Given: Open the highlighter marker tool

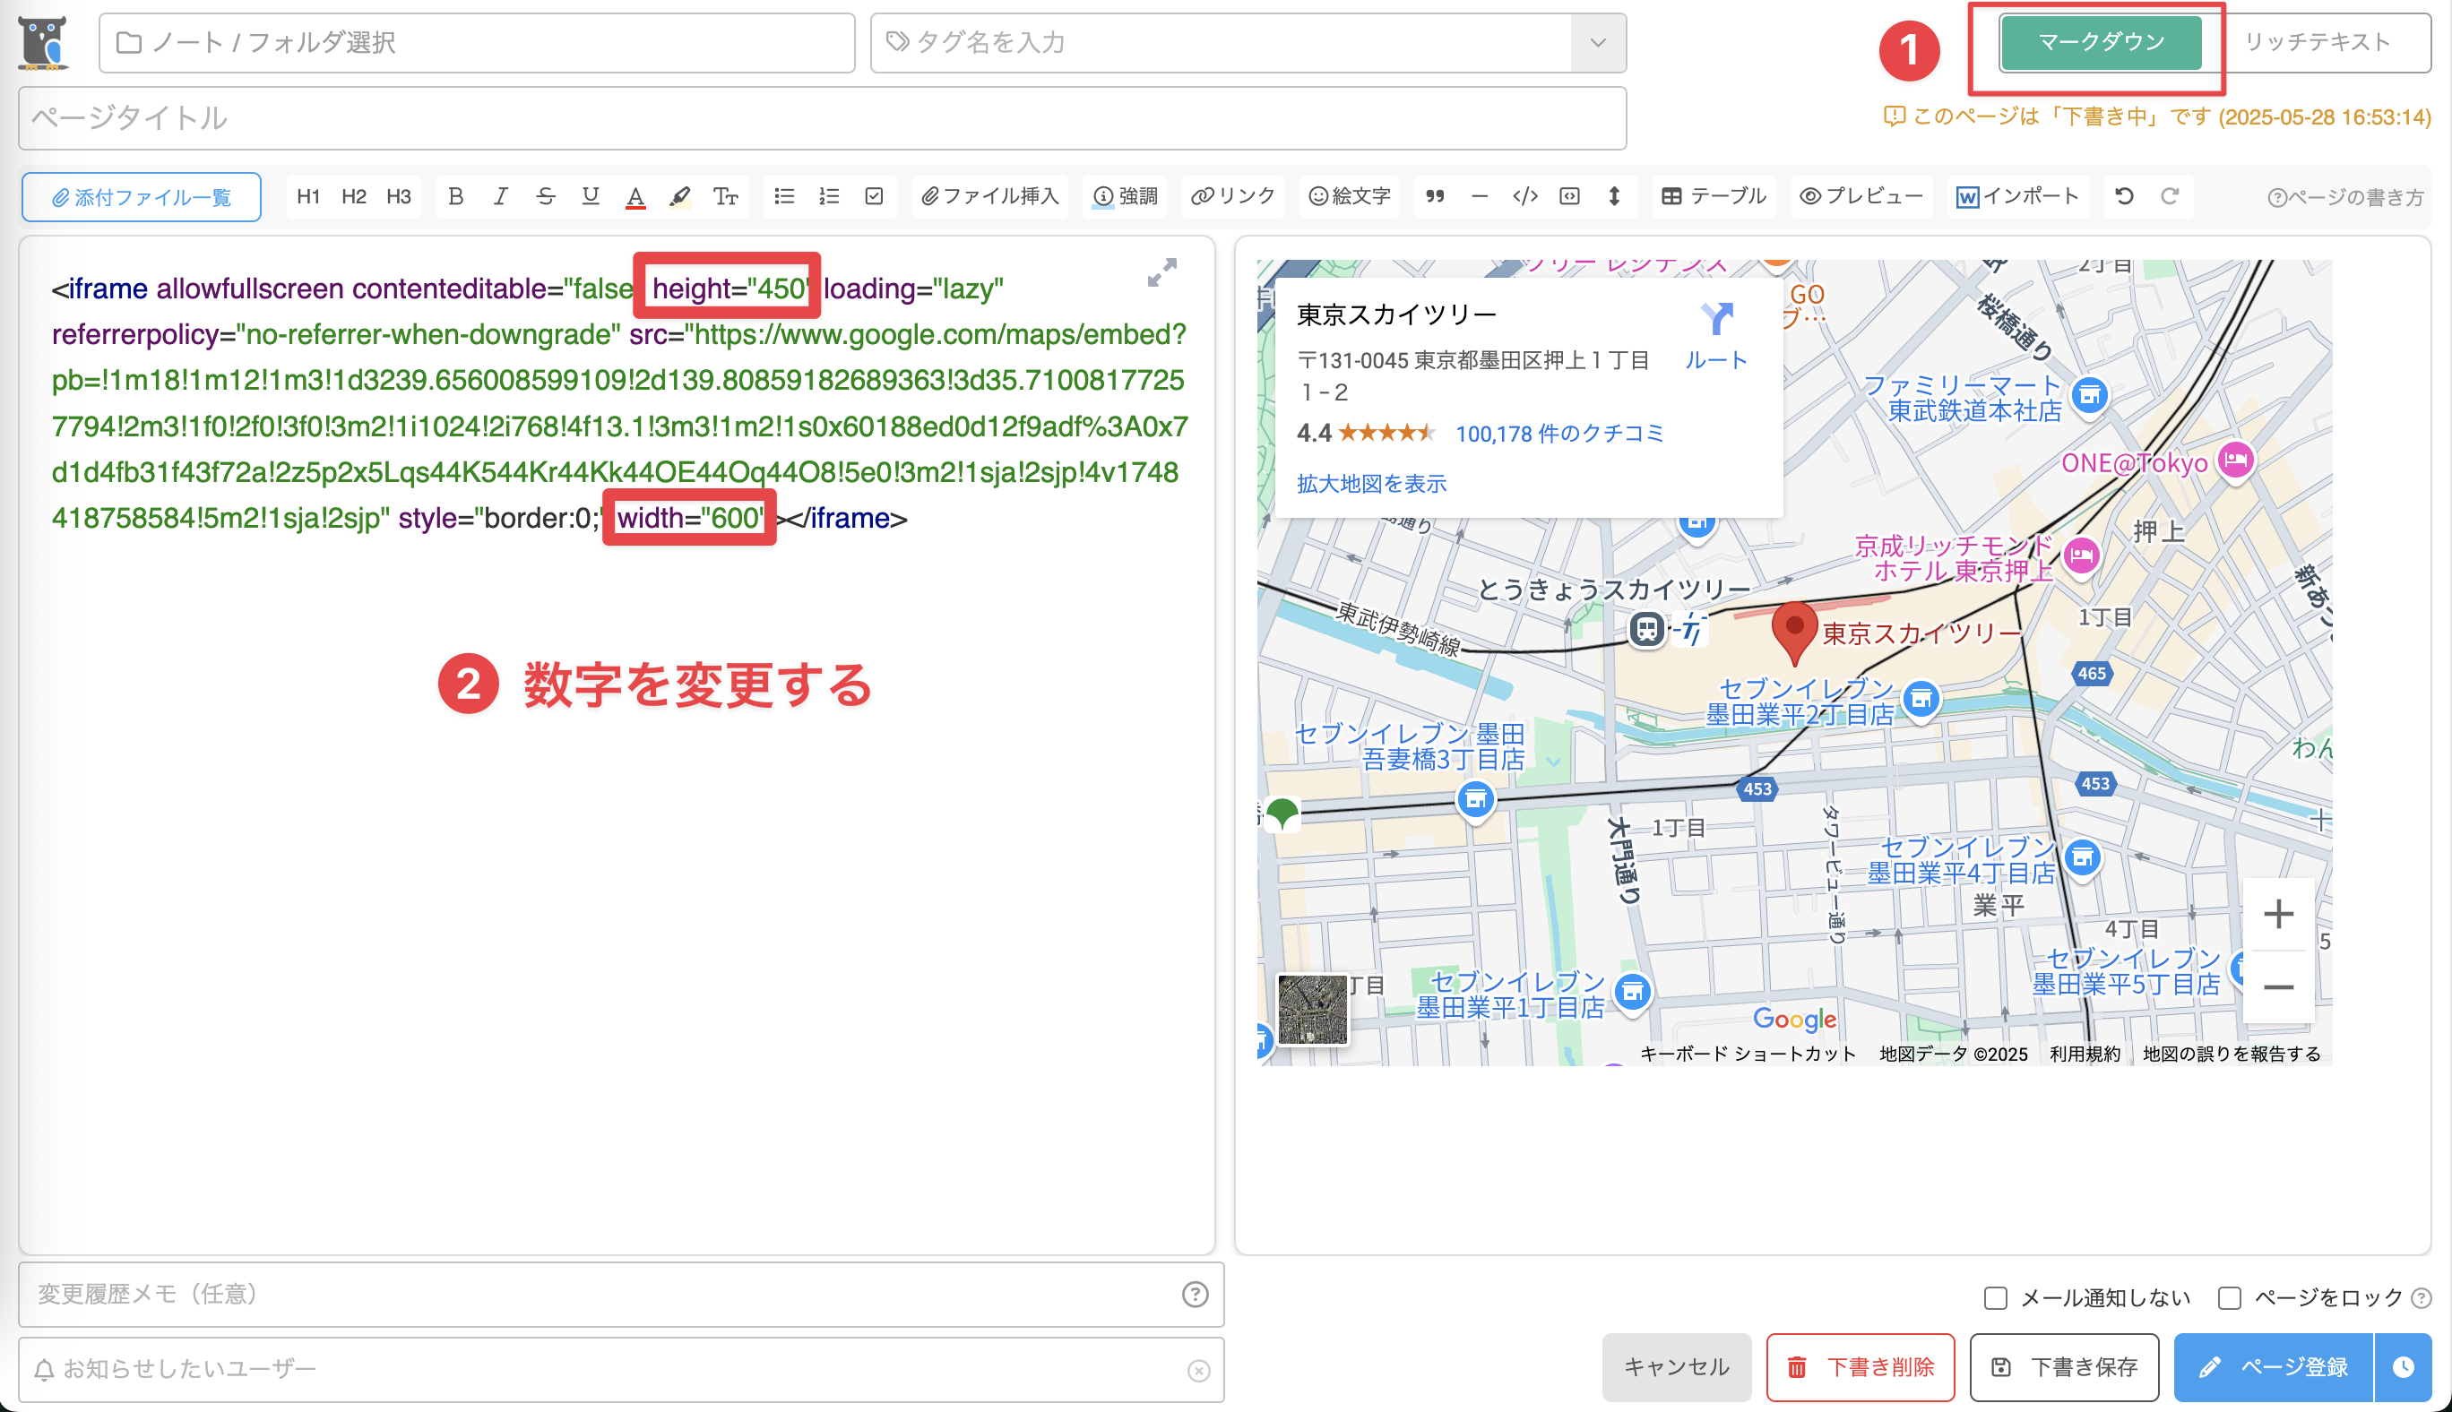Looking at the screenshot, I should pos(680,197).
